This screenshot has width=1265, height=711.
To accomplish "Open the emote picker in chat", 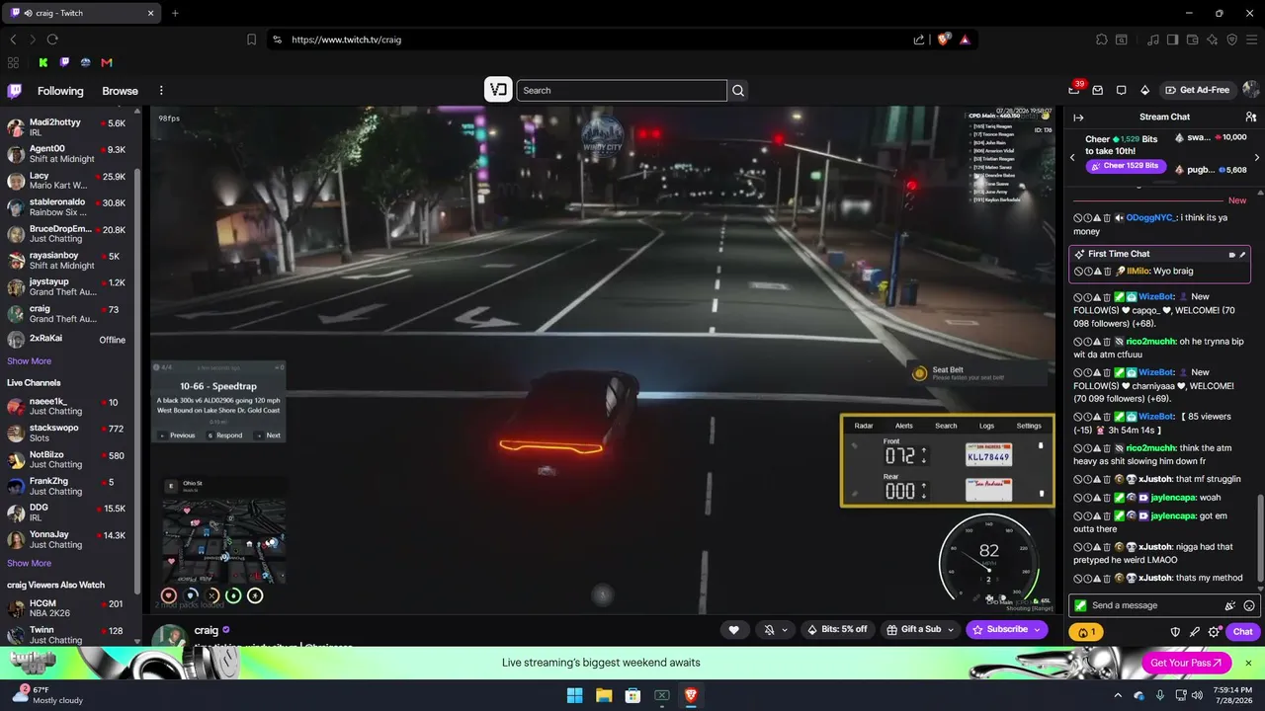I will (x=1249, y=605).
